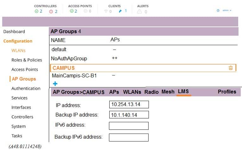Go to the Dashboard page
Image resolution: width=242 pixels, height=150 pixels.
(x=14, y=32)
